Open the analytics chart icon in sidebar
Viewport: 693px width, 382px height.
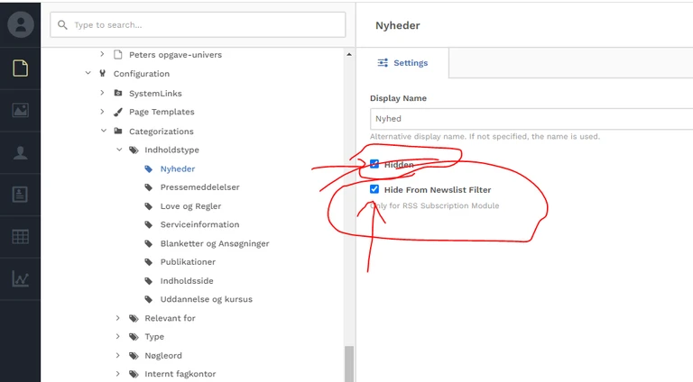point(20,279)
